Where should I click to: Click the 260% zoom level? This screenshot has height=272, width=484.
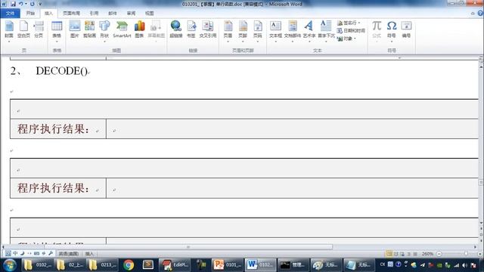pyautogui.click(x=427, y=254)
